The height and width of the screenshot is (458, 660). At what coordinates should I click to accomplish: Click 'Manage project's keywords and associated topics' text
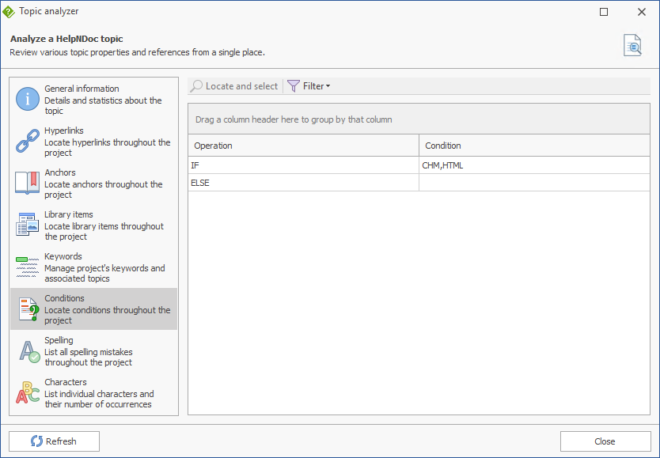(x=104, y=274)
